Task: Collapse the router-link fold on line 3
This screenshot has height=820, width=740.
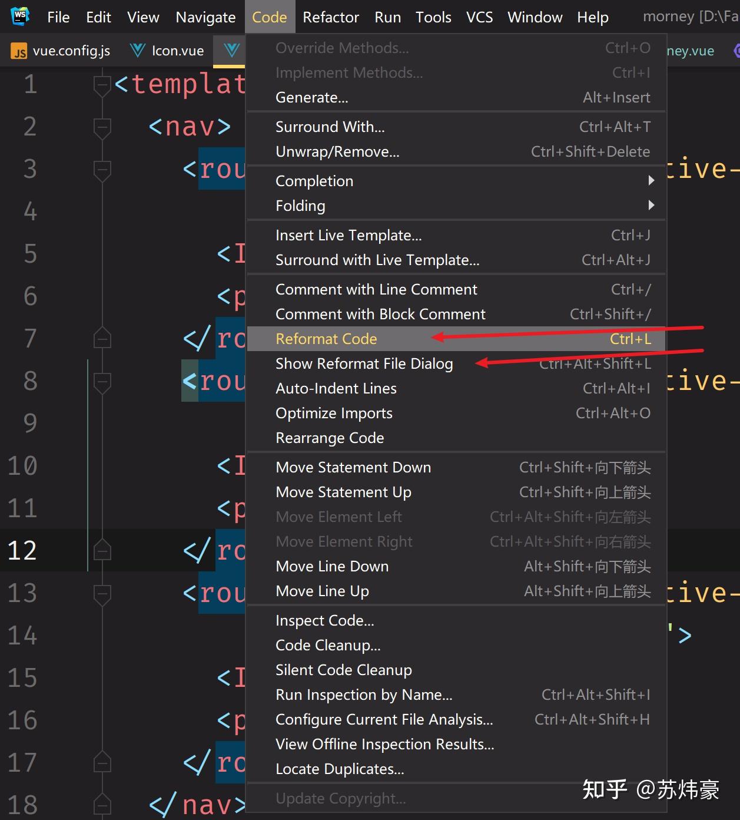Action: point(102,170)
